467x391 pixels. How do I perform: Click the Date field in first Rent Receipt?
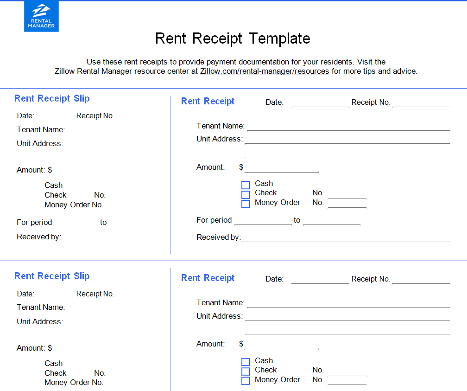pos(320,103)
